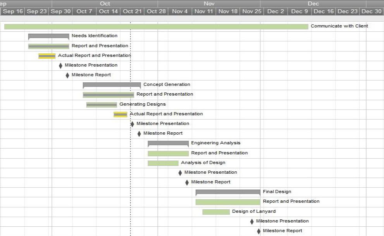The width and height of the screenshot is (384, 236).
Task: Click the milestone diamond directly below Design of Lanyard
Action: [x=252, y=222]
